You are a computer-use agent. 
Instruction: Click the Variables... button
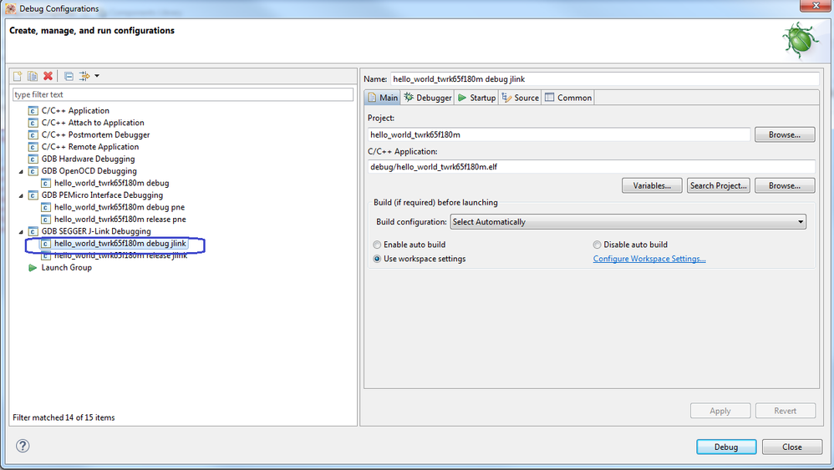point(652,186)
